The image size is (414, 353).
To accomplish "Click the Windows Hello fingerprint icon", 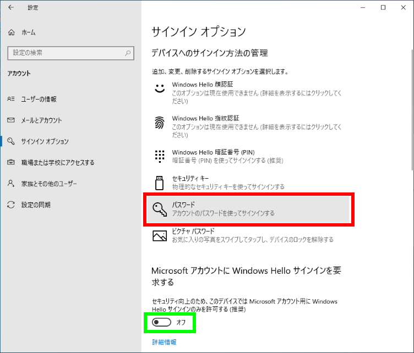I will 160,123.
